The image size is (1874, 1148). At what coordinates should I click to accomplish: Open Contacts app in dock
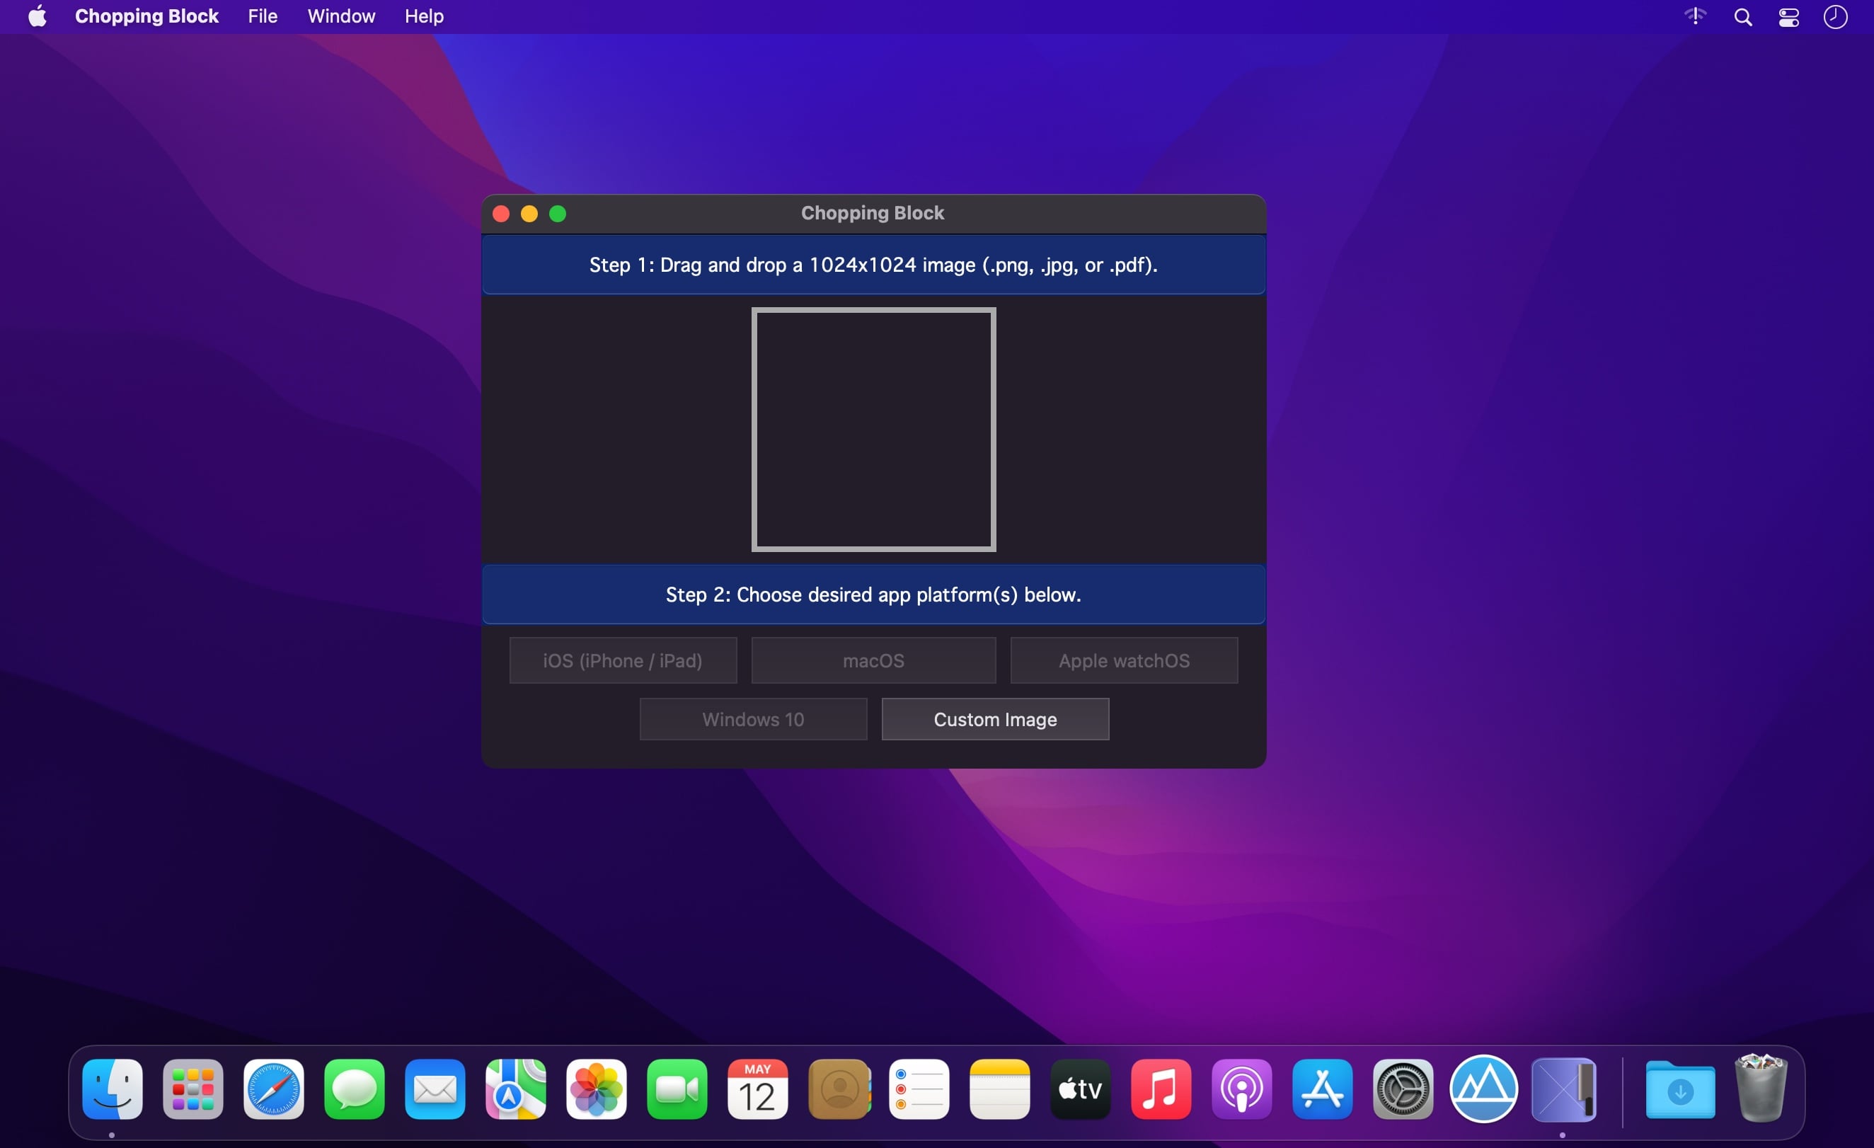pyautogui.click(x=839, y=1089)
